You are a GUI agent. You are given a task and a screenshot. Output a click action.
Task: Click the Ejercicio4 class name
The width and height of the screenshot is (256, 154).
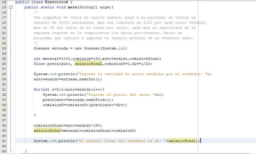click(x=56, y=2)
